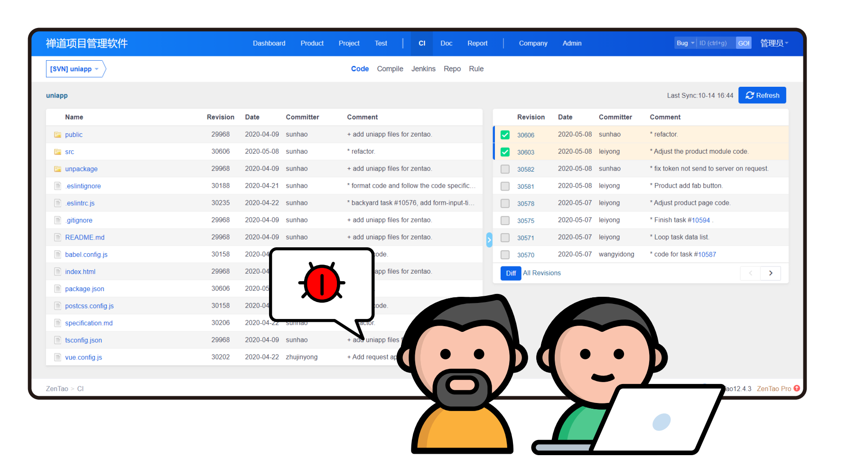Open the 管理员 user menu
The height and width of the screenshot is (476, 866).
[x=774, y=43]
